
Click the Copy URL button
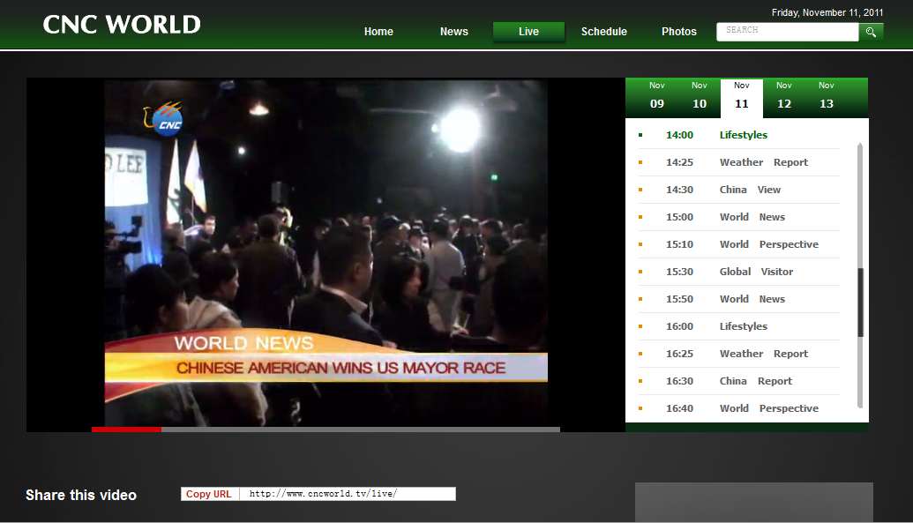point(210,494)
